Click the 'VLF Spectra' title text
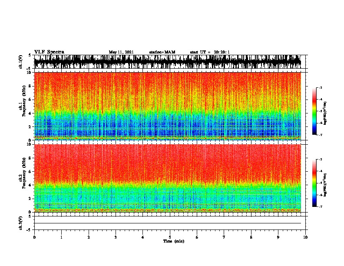Image resolution: width=344 pixels, height=266 pixels. pos(49,52)
